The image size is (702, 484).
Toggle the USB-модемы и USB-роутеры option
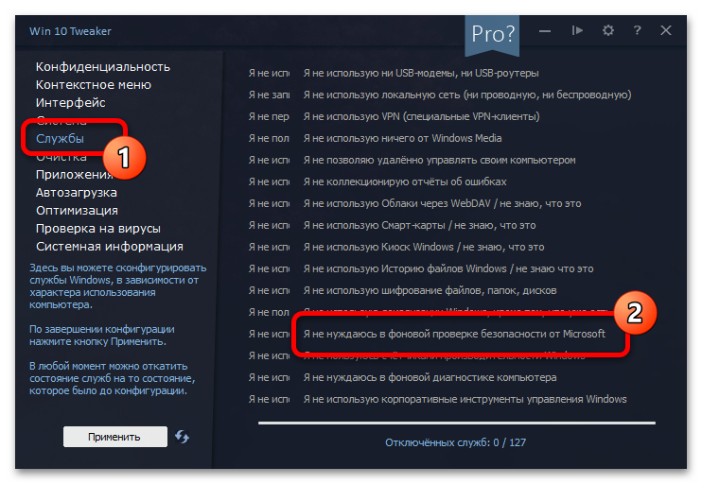(x=421, y=73)
